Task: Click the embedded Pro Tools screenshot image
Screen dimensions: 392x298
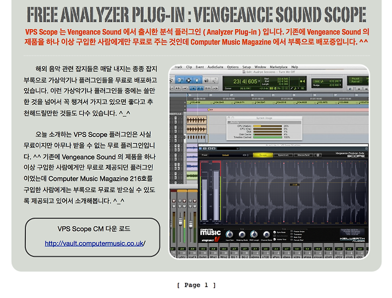Action: click(269, 162)
